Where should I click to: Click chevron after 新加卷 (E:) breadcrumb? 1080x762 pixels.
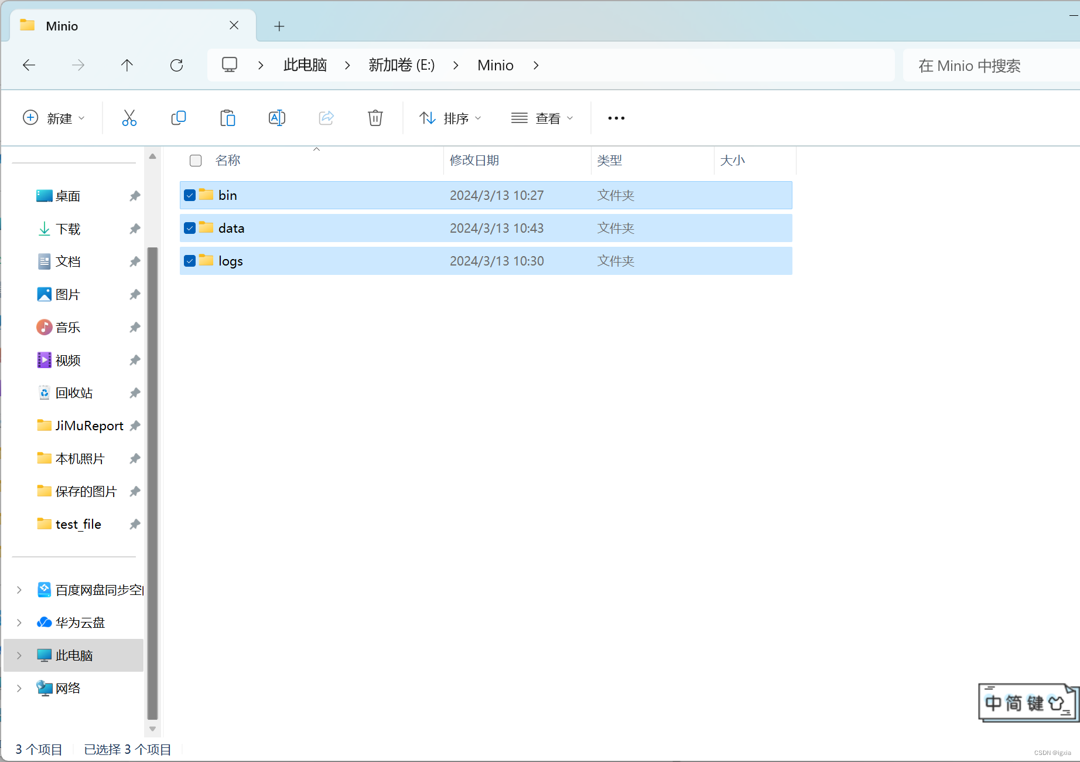tap(456, 65)
